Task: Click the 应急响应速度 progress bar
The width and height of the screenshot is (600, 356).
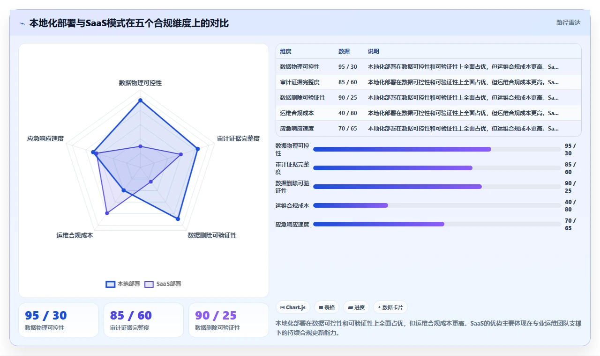Action: tap(437, 224)
